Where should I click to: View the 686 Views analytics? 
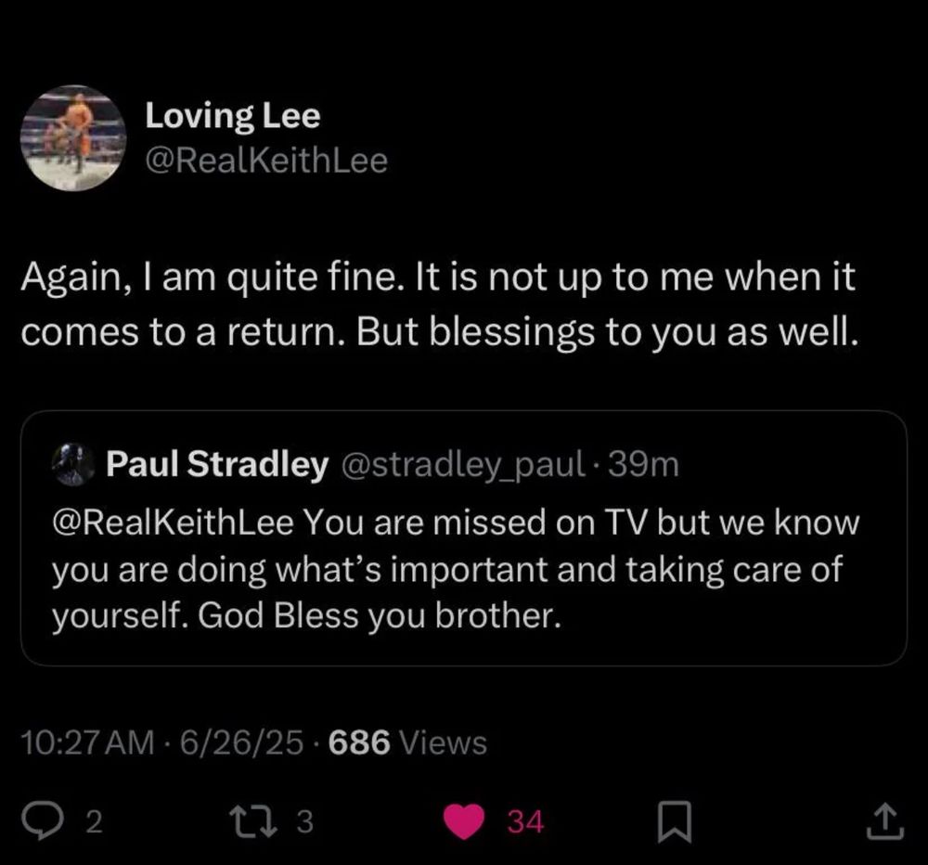408,742
